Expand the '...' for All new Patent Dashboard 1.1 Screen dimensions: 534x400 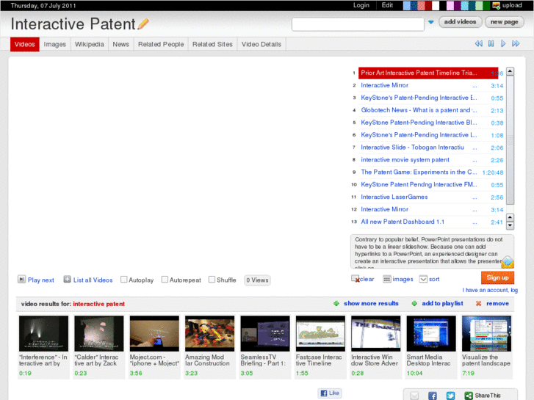pyautogui.click(x=475, y=222)
